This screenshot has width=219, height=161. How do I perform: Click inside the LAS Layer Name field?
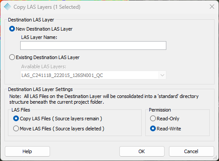pyautogui.click(x=93, y=45)
